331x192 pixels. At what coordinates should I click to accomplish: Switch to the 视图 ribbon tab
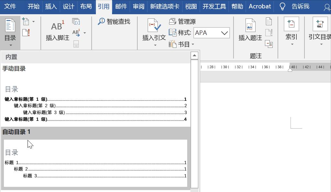click(x=191, y=6)
